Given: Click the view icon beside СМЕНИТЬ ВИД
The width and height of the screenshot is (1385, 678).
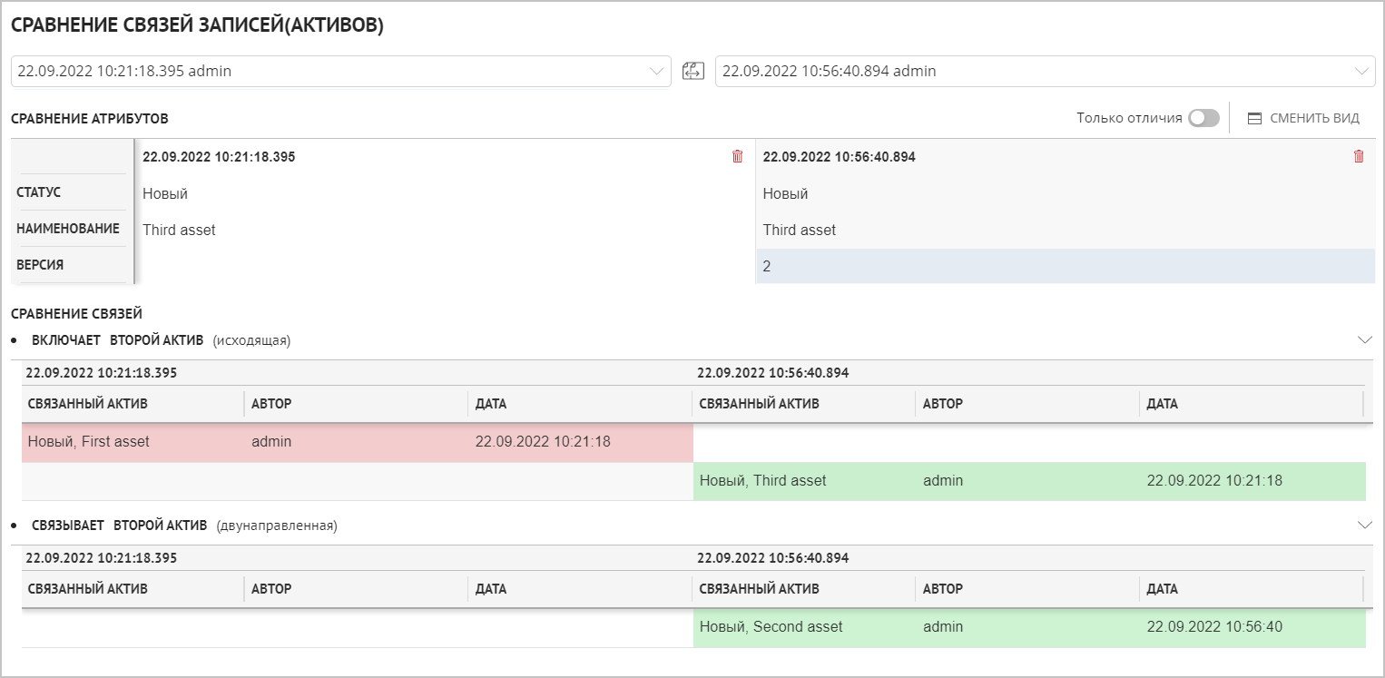Looking at the screenshot, I should point(1255,118).
